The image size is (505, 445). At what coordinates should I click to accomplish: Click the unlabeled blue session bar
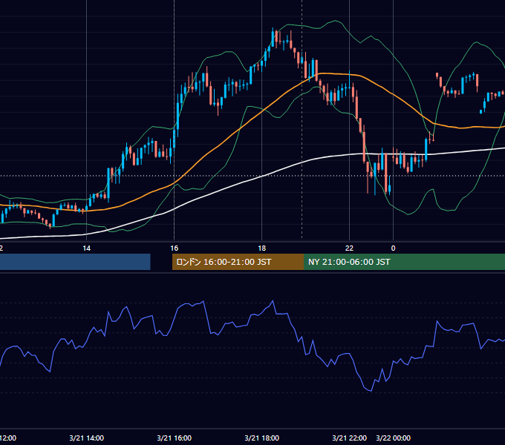pos(75,262)
